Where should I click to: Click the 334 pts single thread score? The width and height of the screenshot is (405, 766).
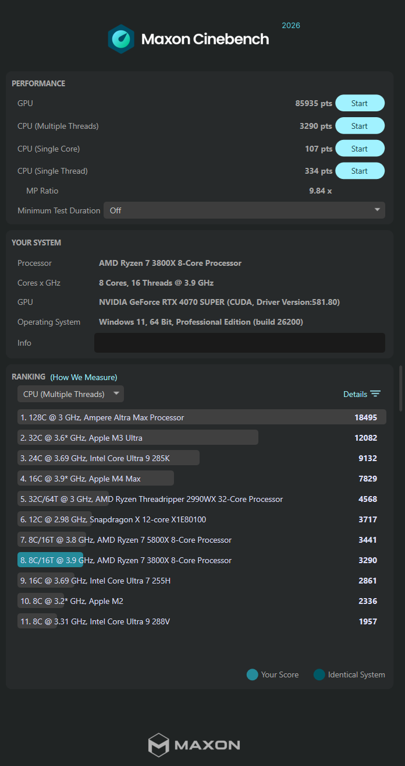[x=318, y=171]
